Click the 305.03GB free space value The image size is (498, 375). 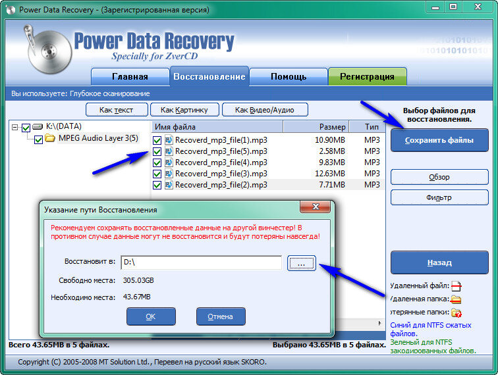coord(138,280)
